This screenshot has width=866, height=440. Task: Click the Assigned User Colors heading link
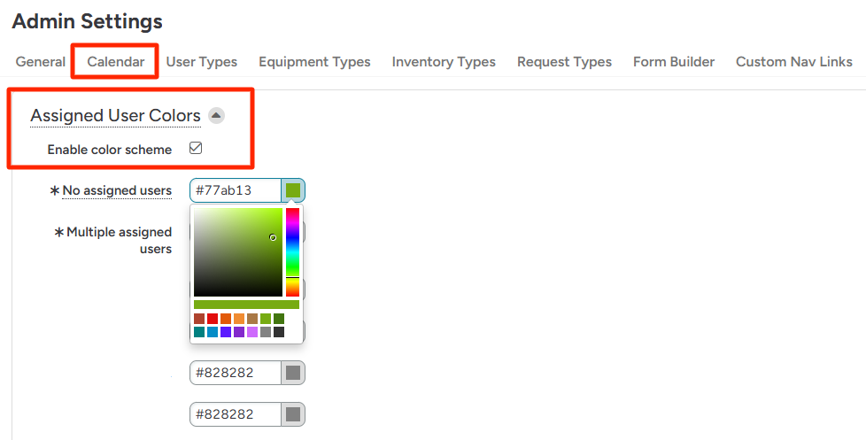point(115,116)
